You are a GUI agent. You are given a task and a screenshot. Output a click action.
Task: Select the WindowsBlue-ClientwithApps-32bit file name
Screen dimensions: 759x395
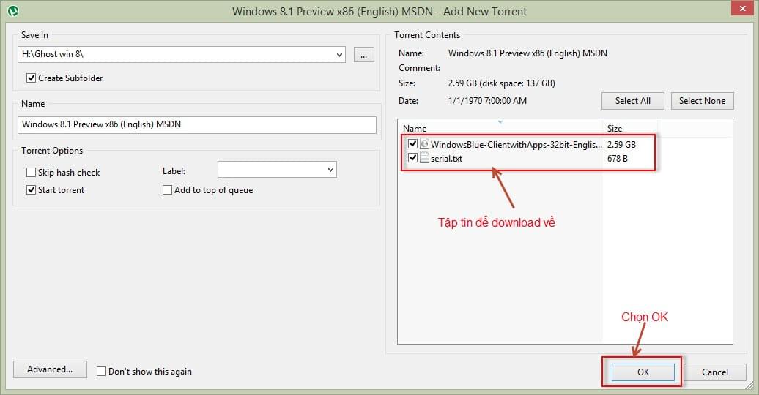click(x=517, y=145)
